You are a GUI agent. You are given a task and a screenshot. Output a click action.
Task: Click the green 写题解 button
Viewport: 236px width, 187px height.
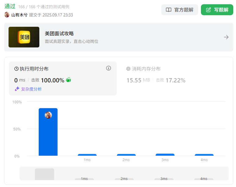tap(217, 10)
